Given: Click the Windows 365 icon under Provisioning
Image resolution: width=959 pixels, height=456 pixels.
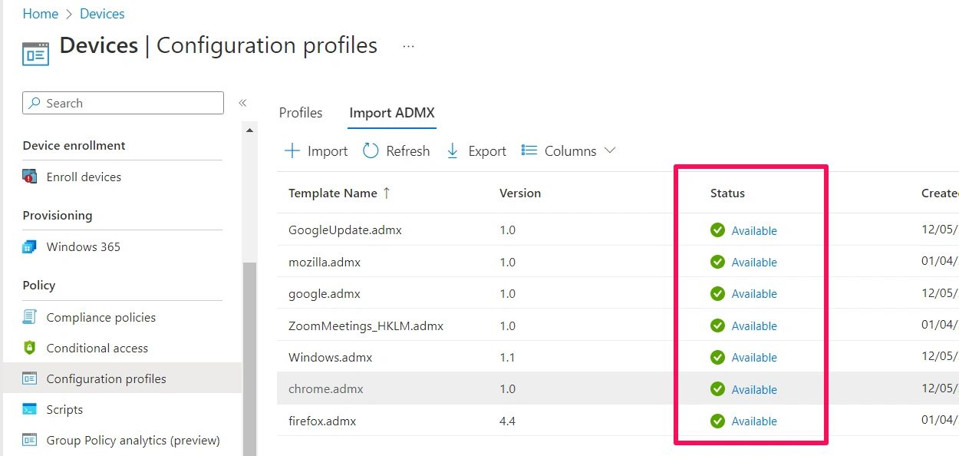Looking at the screenshot, I should pos(30,246).
